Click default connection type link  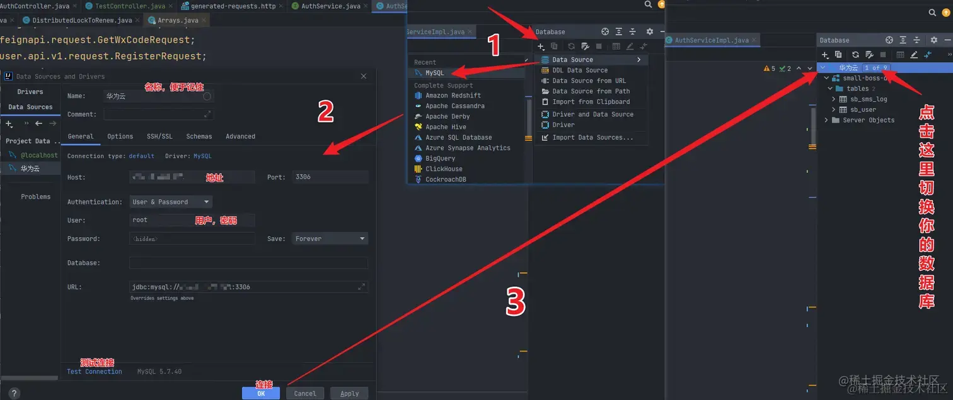142,156
